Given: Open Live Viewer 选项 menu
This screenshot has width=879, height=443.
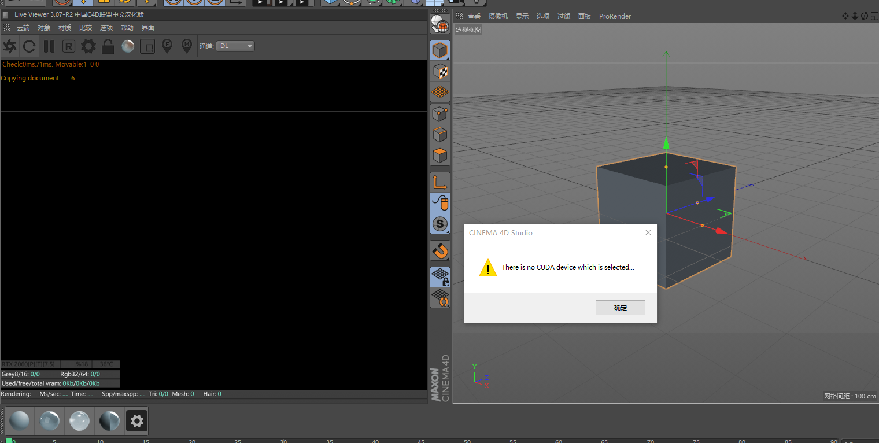Looking at the screenshot, I should coord(106,28).
